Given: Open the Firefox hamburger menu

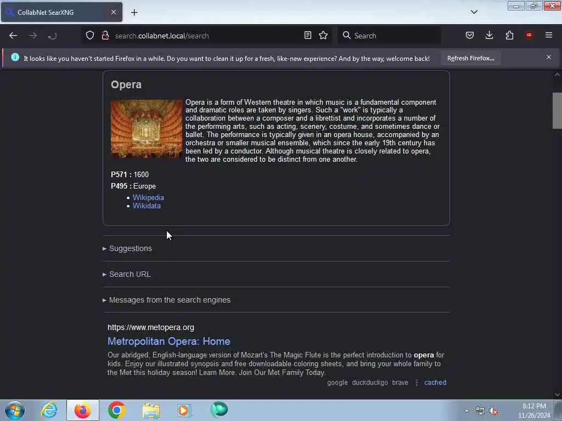Looking at the screenshot, I should (x=549, y=35).
